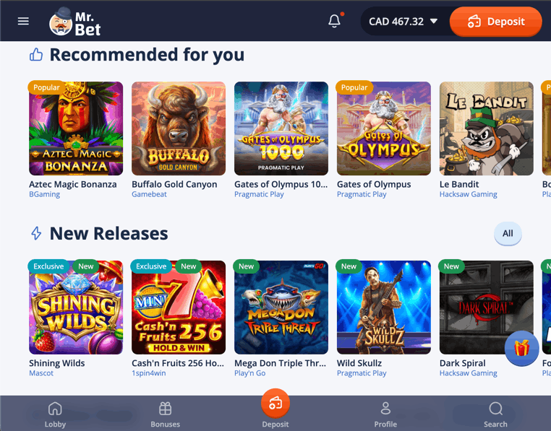Image resolution: width=551 pixels, height=431 pixels.
Task: Open Bonuses gift icon tab
Action: click(x=165, y=414)
